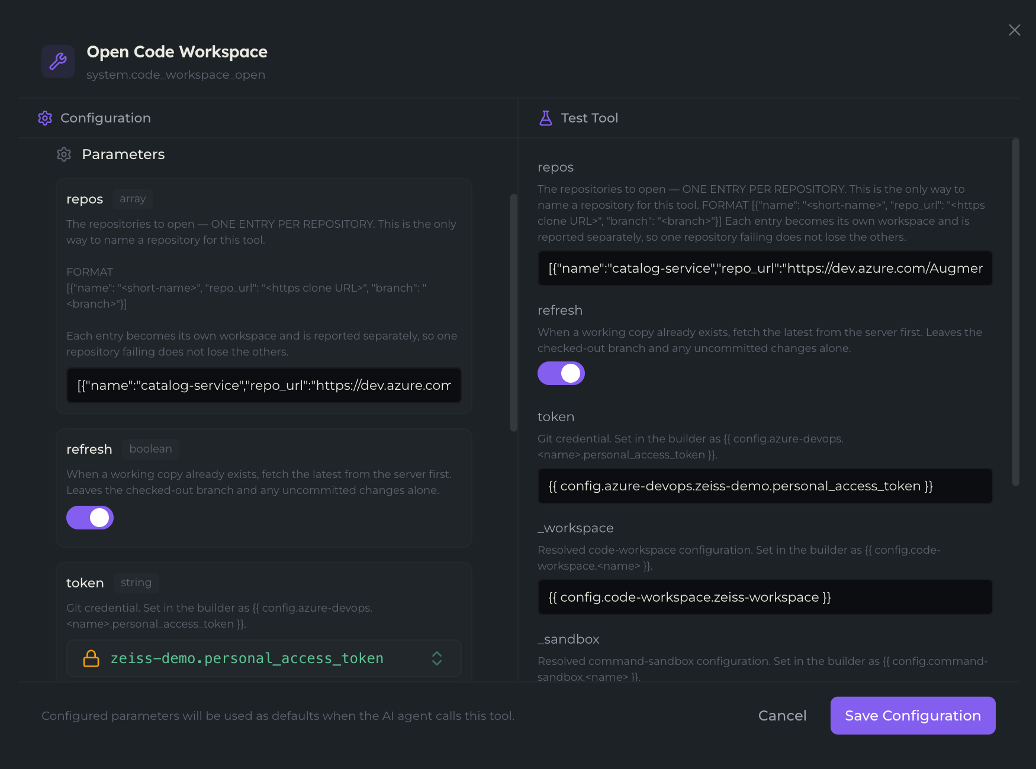Image resolution: width=1036 pixels, height=769 pixels.
Task: Click 'token' label in Test Tool panel
Action: point(556,417)
